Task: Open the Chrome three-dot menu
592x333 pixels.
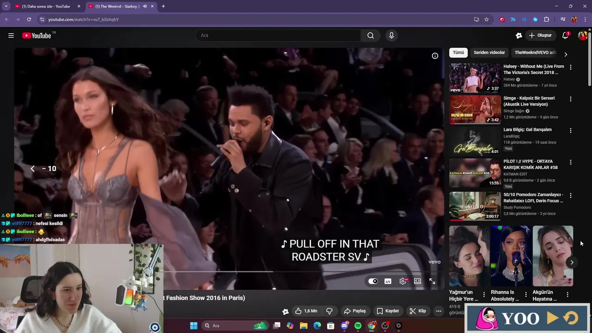Action: (x=586, y=19)
